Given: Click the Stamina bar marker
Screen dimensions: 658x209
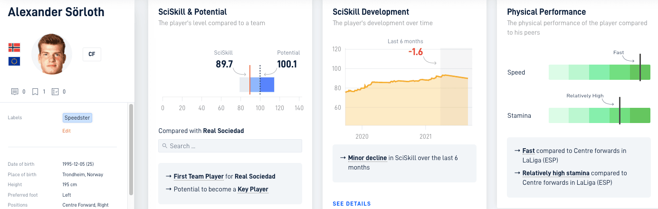Looking at the screenshot, I should point(620,111).
